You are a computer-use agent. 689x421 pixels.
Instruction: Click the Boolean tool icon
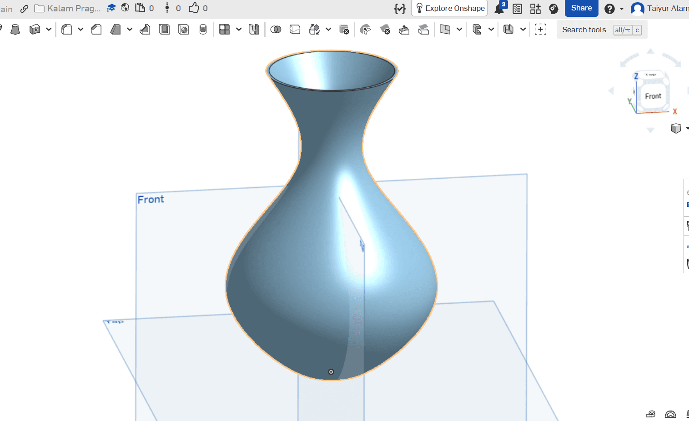276,30
